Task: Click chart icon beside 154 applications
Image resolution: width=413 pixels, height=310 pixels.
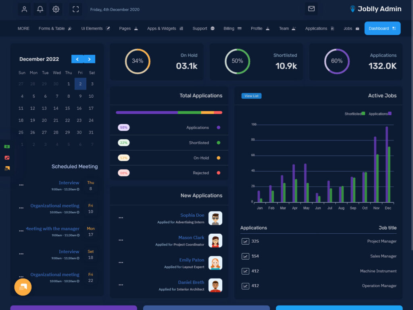Action: (245, 256)
